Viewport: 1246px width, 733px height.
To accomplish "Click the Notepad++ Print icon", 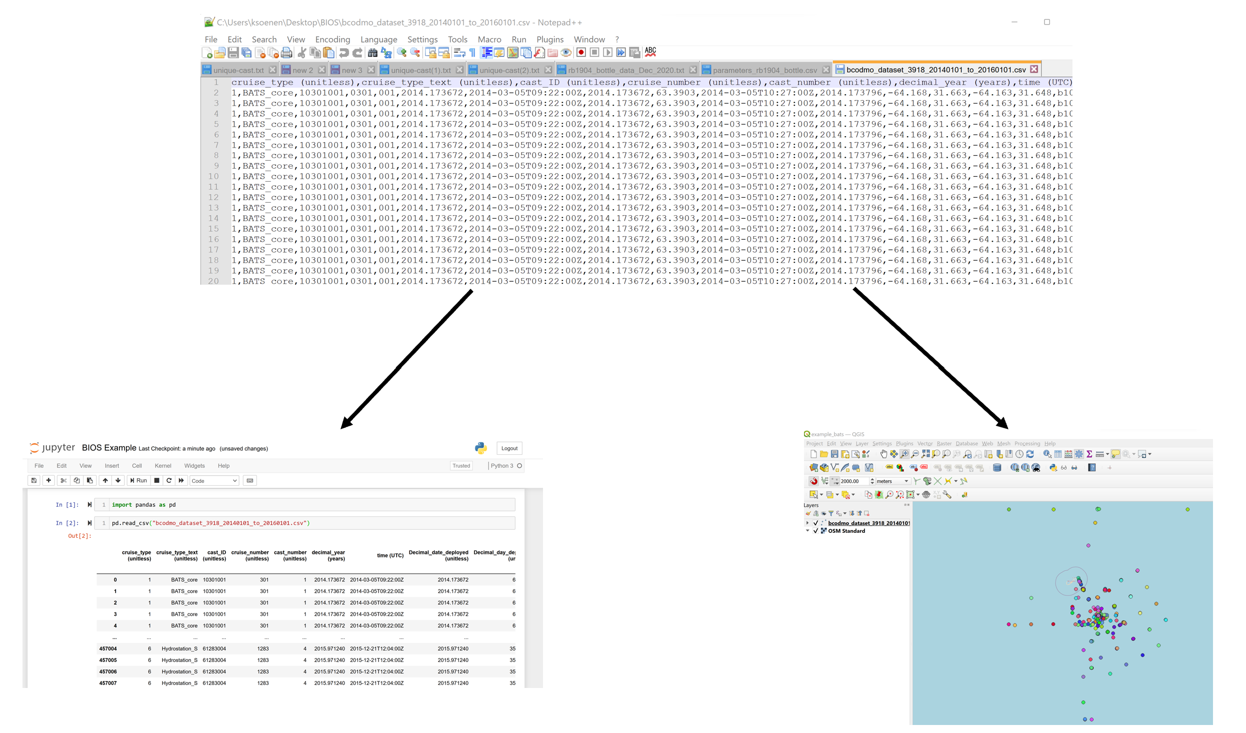I will coord(286,53).
